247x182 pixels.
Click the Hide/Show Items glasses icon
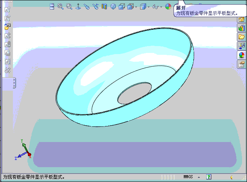click(x=156, y=7)
